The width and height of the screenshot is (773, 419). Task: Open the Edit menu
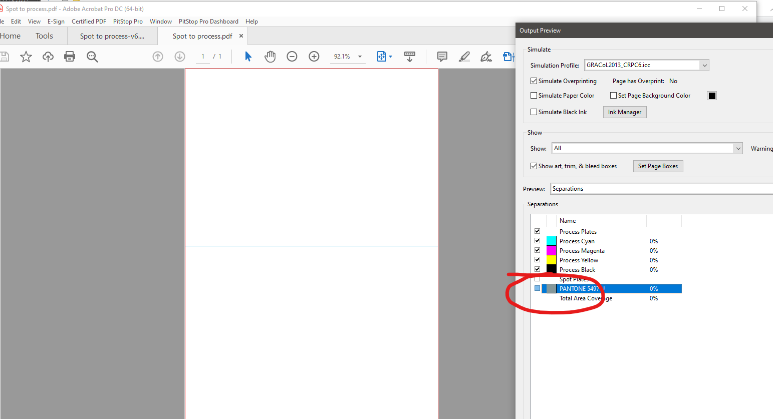coord(16,22)
